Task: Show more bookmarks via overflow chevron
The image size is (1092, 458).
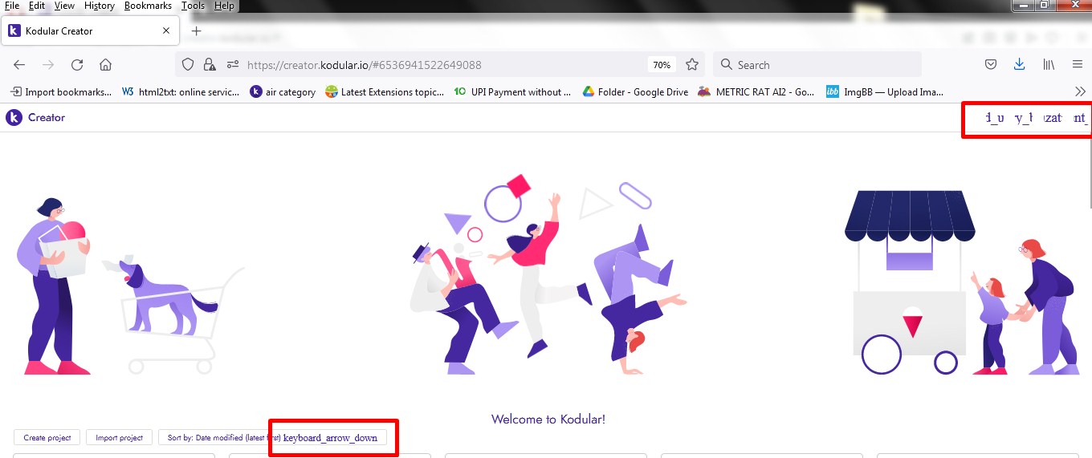Action: (1080, 91)
